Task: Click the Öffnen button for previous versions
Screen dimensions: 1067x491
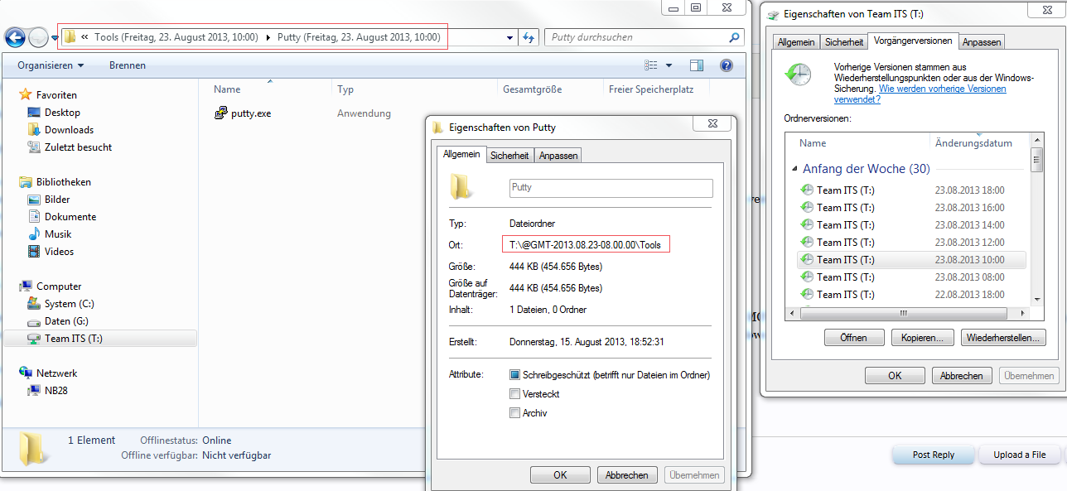Action: click(854, 338)
